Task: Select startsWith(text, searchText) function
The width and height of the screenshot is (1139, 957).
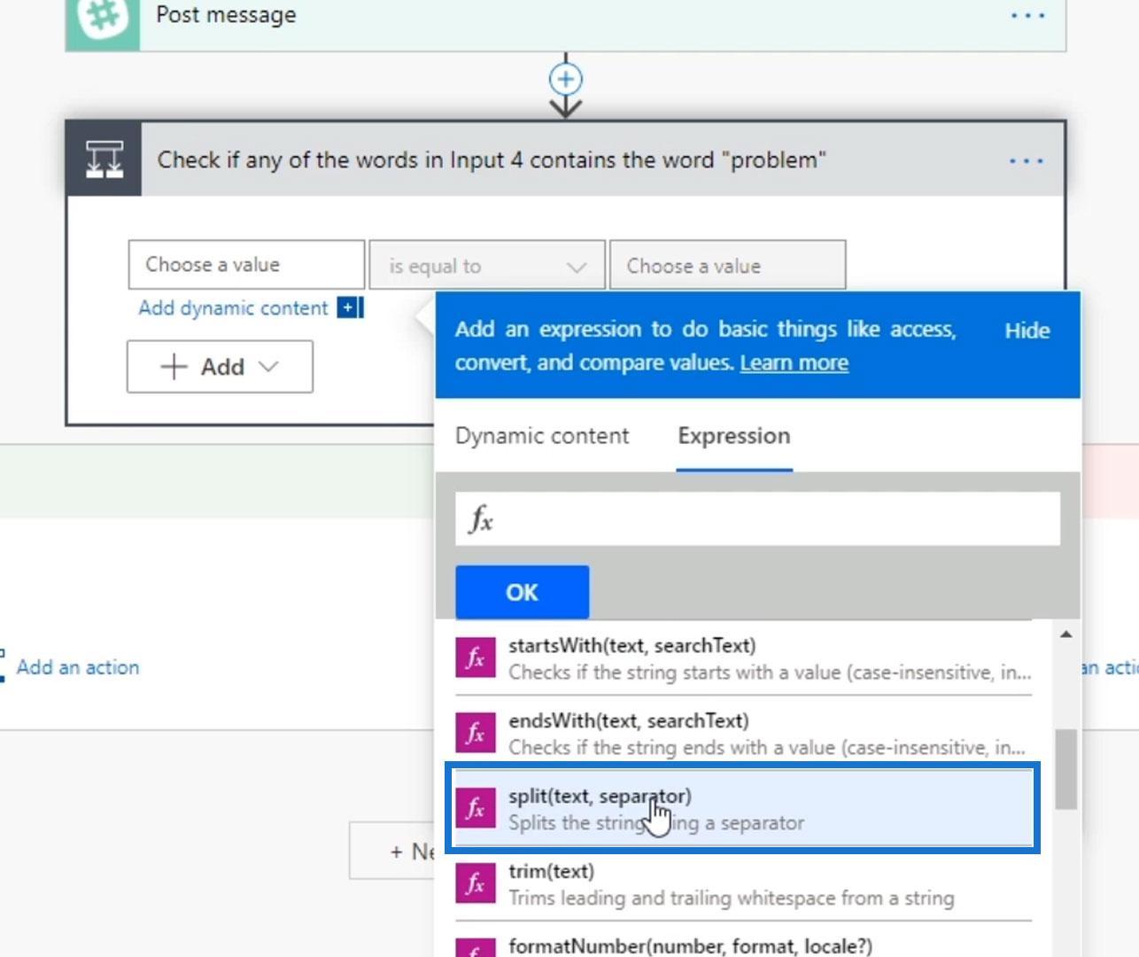Action: coord(743,658)
